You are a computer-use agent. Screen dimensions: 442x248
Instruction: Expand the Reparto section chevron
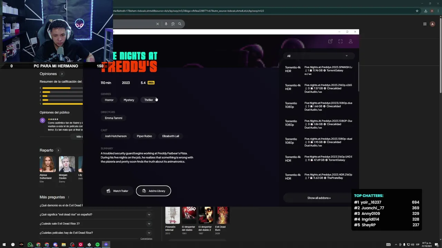[x=58, y=150]
